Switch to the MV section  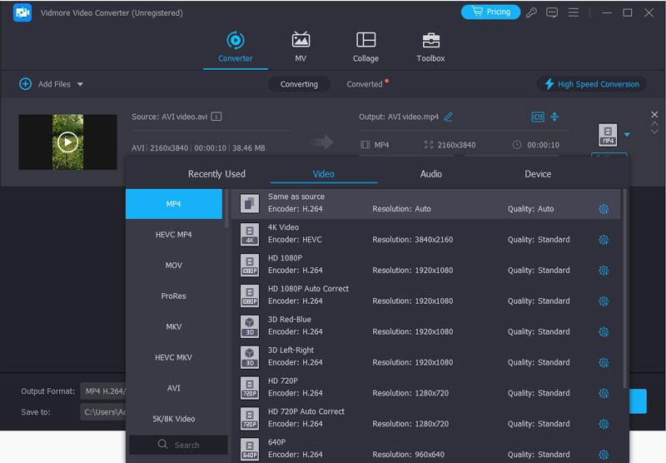(301, 47)
